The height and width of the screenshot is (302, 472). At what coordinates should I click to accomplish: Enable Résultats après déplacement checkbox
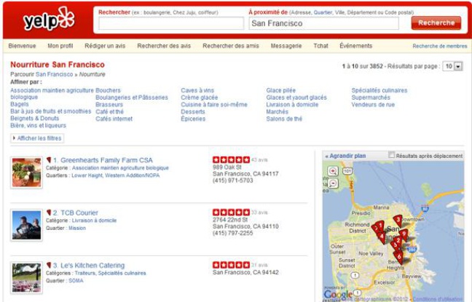pos(391,155)
